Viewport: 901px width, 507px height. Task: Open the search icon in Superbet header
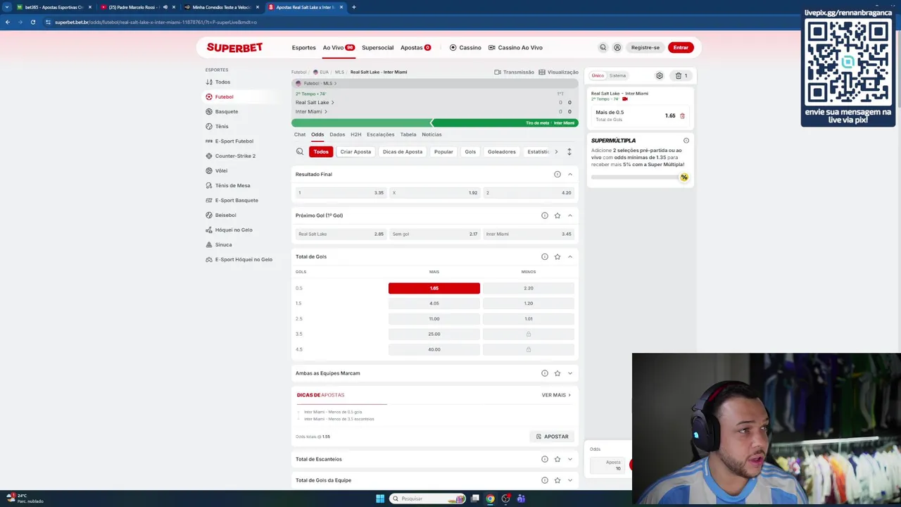(x=603, y=47)
